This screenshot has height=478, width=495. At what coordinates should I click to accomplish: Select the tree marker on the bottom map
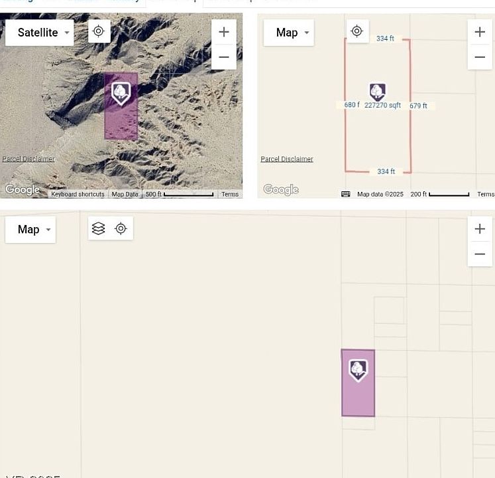[358, 369]
